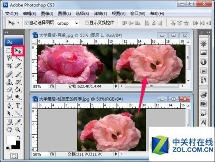Screen dimensions: 215x162
Task: Select the Rectangular Marquee tool
Action: [x=9, y=51]
